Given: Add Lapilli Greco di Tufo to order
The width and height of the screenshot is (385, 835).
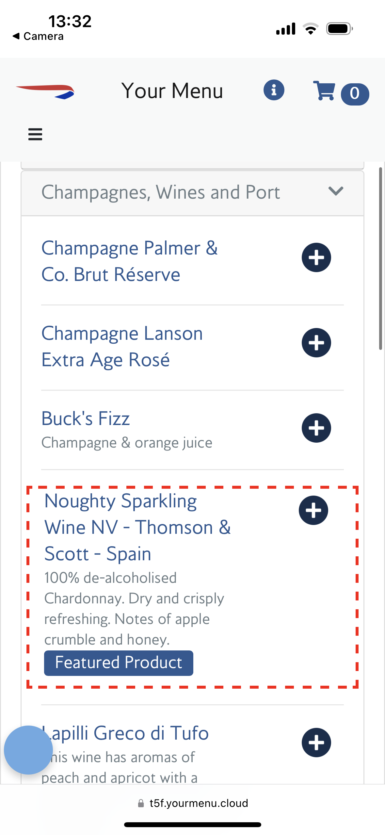Looking at the screenshot, I should [x=316, y=742].
